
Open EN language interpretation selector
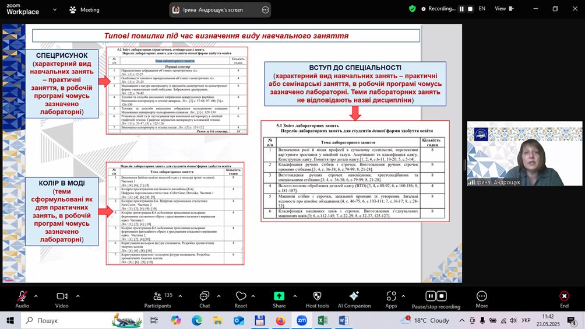click(482, 9)
